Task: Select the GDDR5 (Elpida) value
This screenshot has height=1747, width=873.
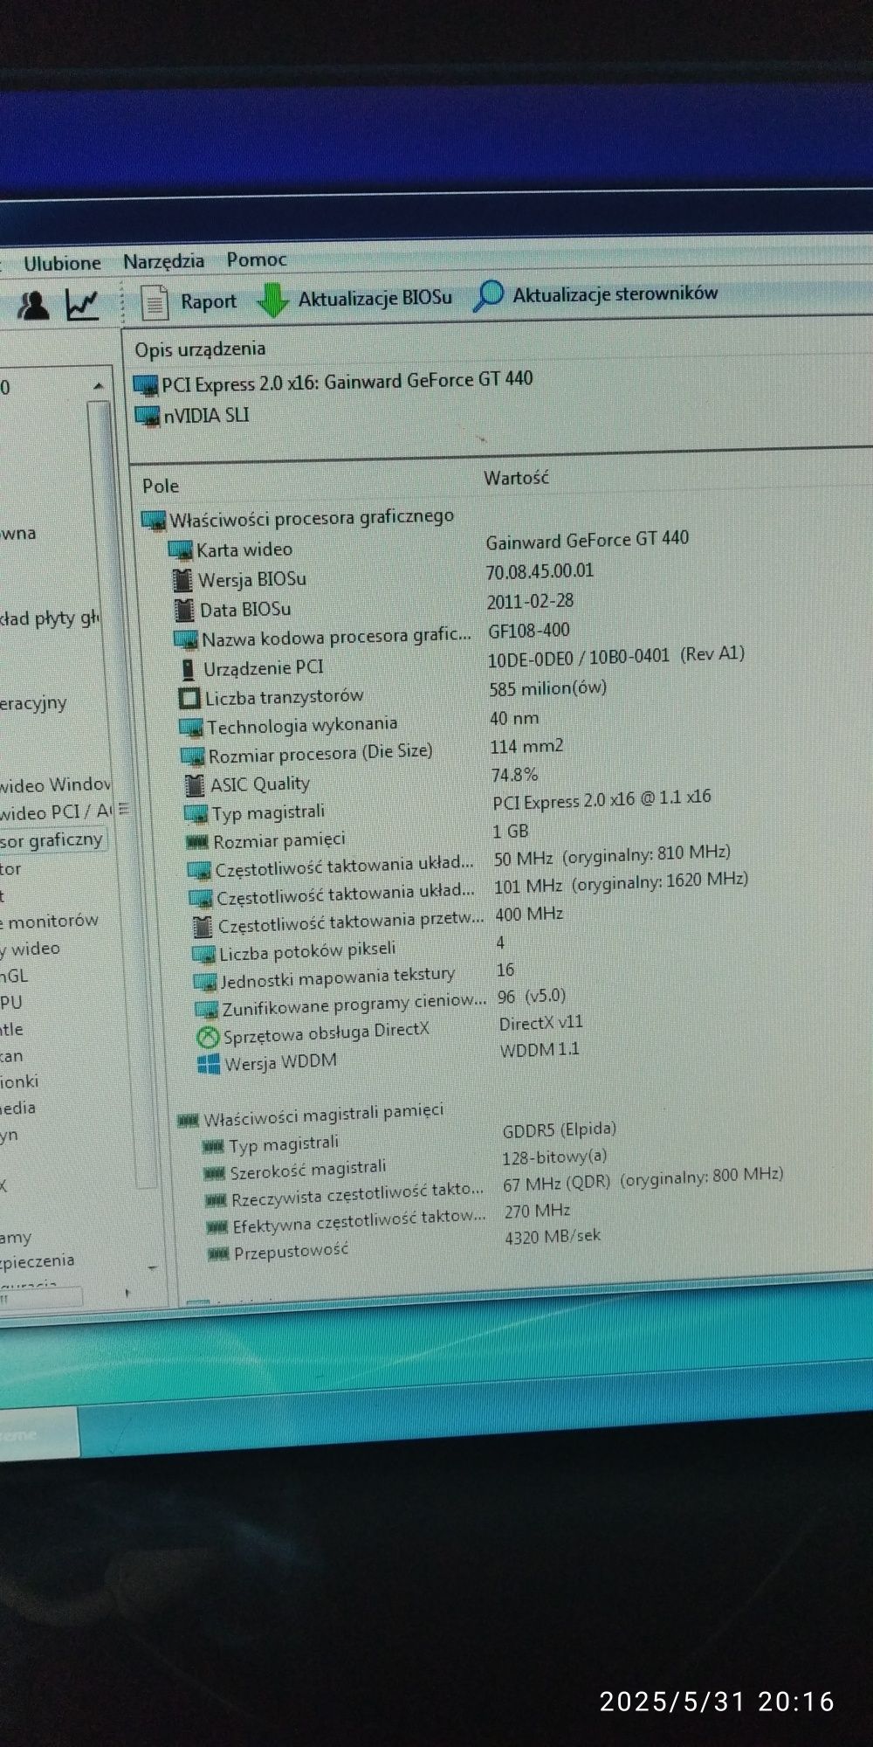Action: (x=559, y=1129)
